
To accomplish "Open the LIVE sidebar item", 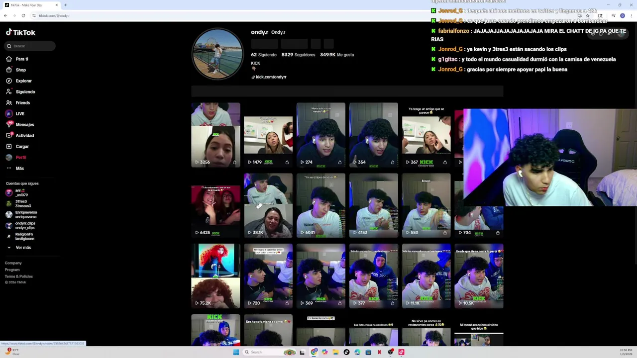I will pyautogui.click(x=15, y=113).
